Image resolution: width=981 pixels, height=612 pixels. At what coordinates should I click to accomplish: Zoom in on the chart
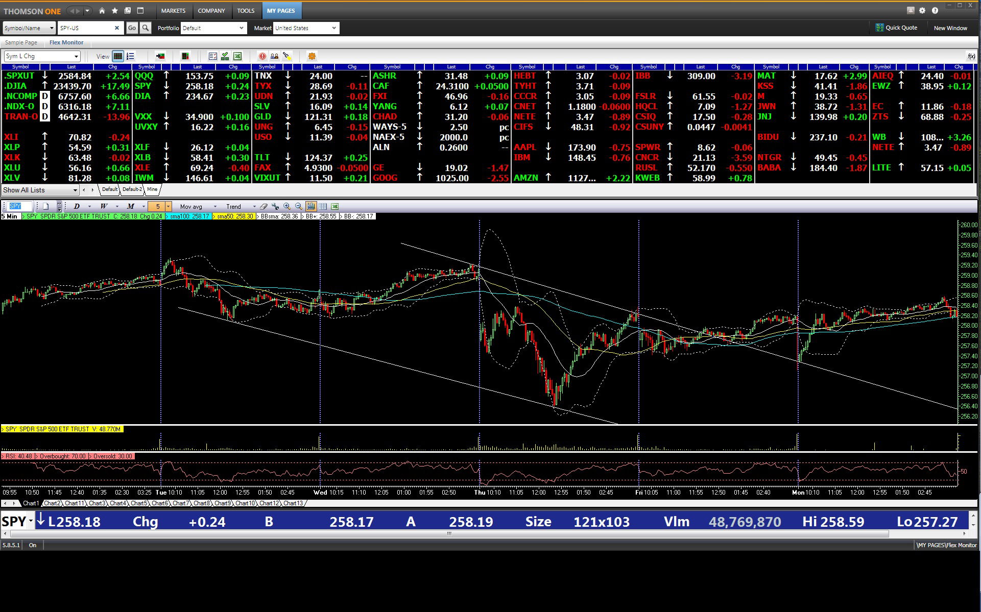(x=287, y=206)
